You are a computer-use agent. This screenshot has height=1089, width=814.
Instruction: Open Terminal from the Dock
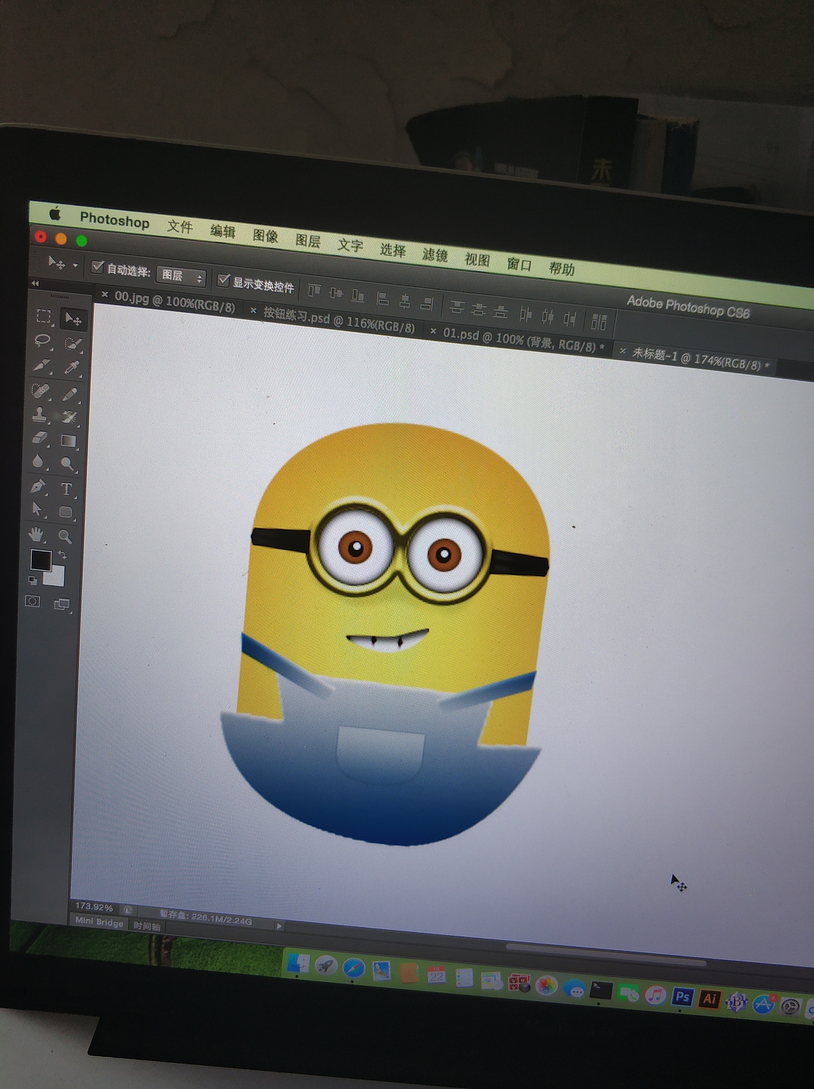coord(600,990)
